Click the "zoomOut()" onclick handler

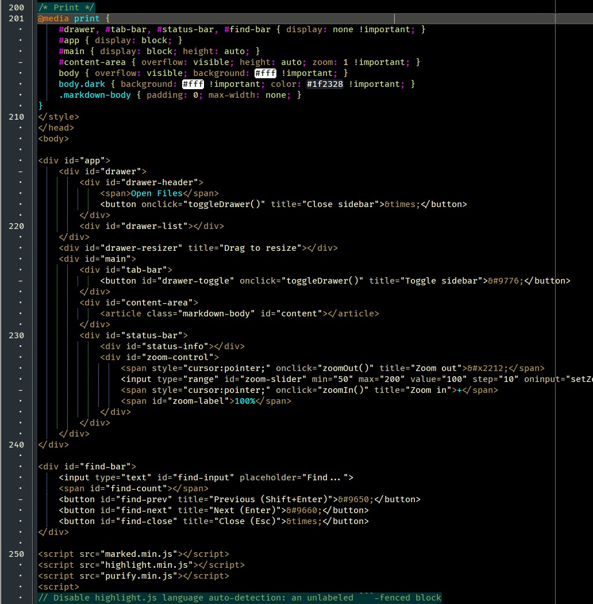coord(345,368)
